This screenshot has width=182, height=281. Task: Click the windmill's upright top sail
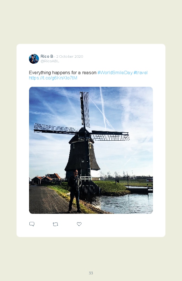pyautogui.click(x=85, y=110)
